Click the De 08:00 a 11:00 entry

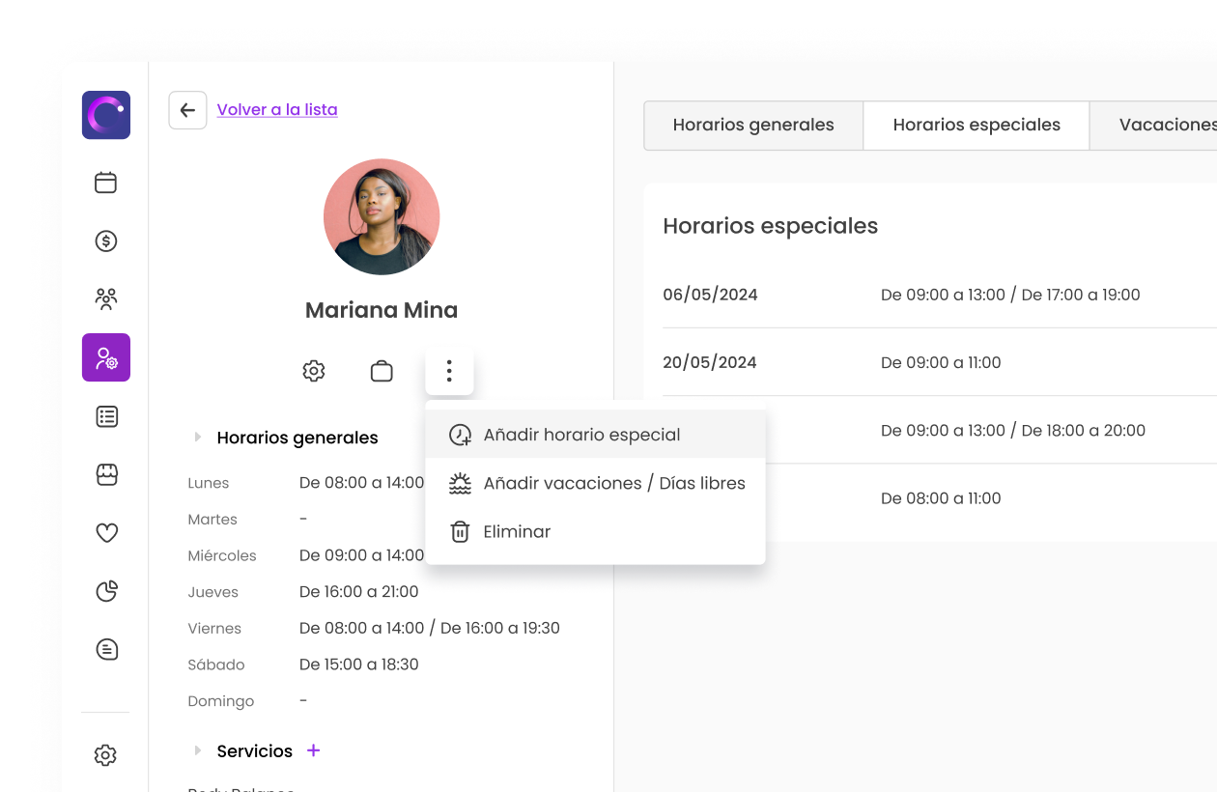941,498
